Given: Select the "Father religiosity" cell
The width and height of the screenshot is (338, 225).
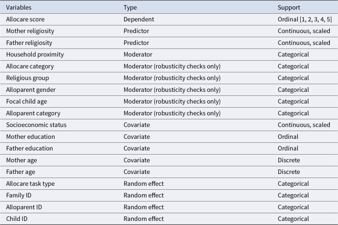Looking at the screenshot, I should (x=29, y=43).
